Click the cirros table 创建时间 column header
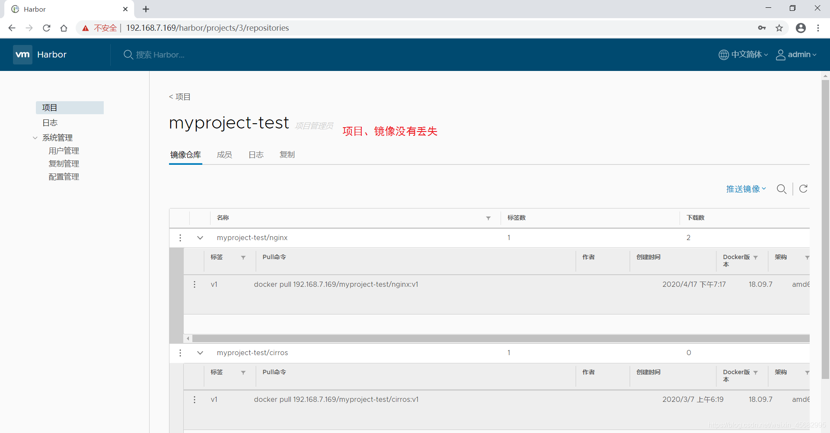830x433 pixels. 648,372
